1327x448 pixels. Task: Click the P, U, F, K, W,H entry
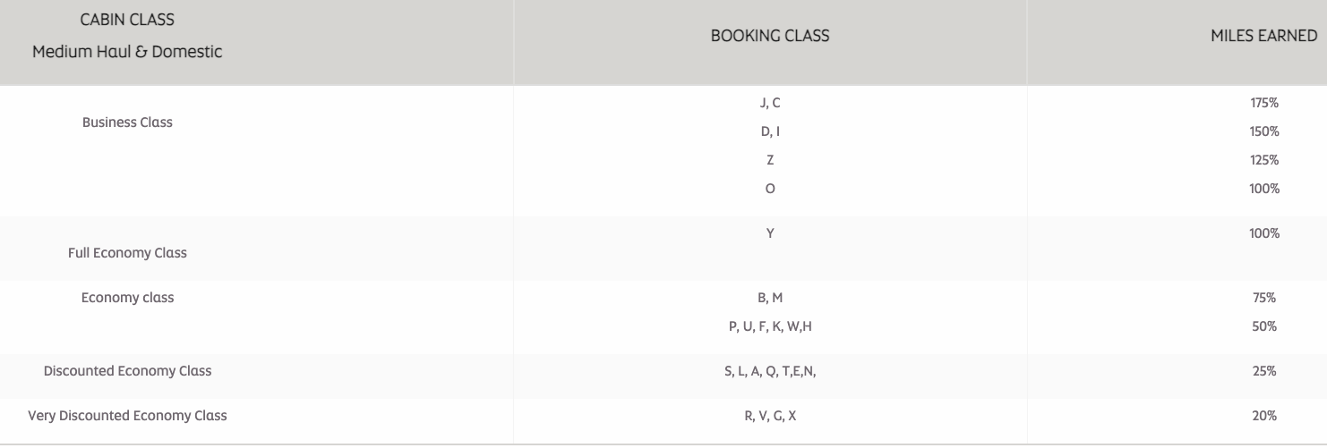pos(770,326)
